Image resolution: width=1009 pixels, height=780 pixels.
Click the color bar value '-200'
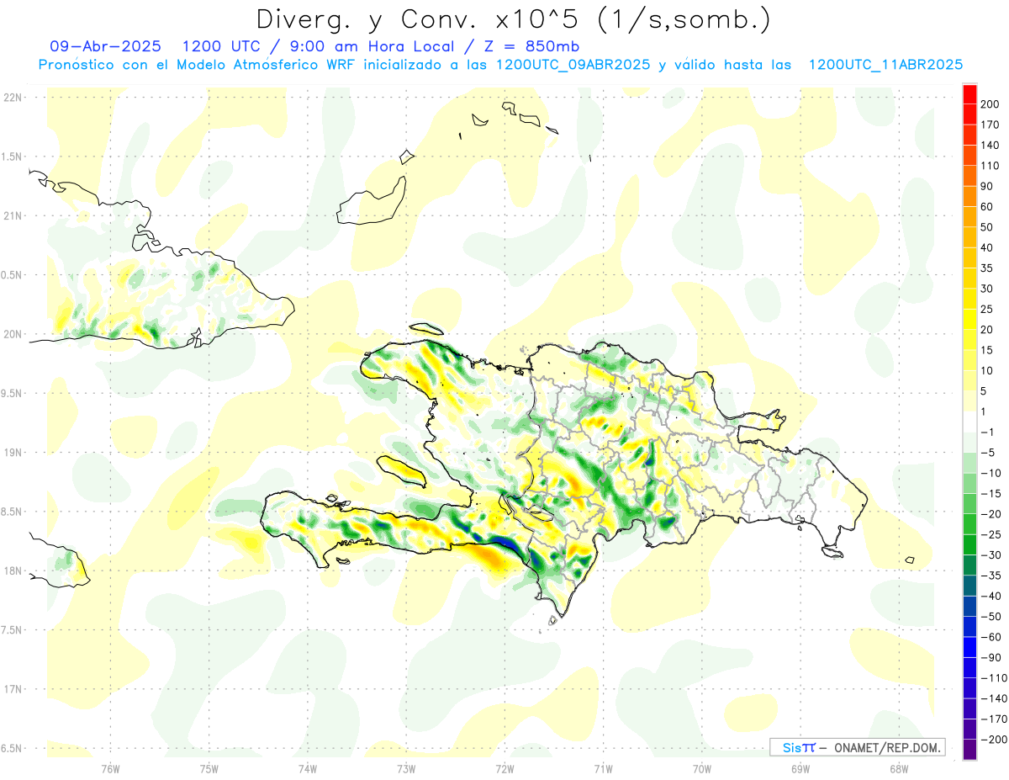point(993,740)
